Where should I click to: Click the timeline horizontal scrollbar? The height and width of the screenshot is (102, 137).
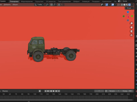point(67,100)
